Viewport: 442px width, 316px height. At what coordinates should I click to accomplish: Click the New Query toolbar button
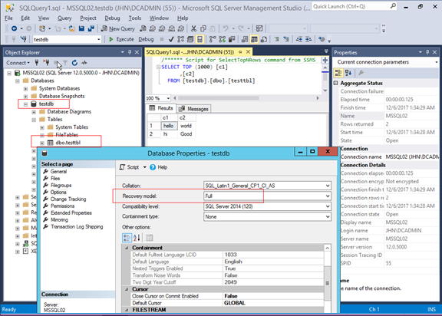(x=118, y=28)
